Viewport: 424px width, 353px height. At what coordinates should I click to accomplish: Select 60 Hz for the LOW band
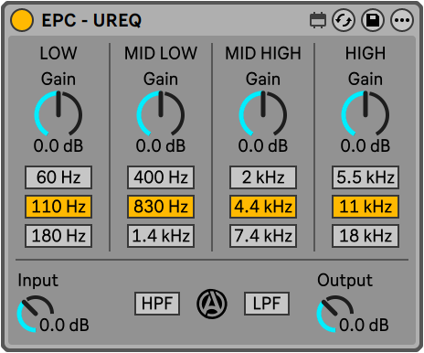coord(58,177)
